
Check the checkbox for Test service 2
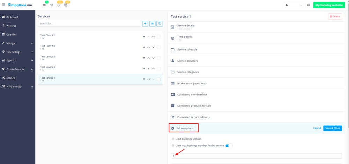tap(158, 68)
